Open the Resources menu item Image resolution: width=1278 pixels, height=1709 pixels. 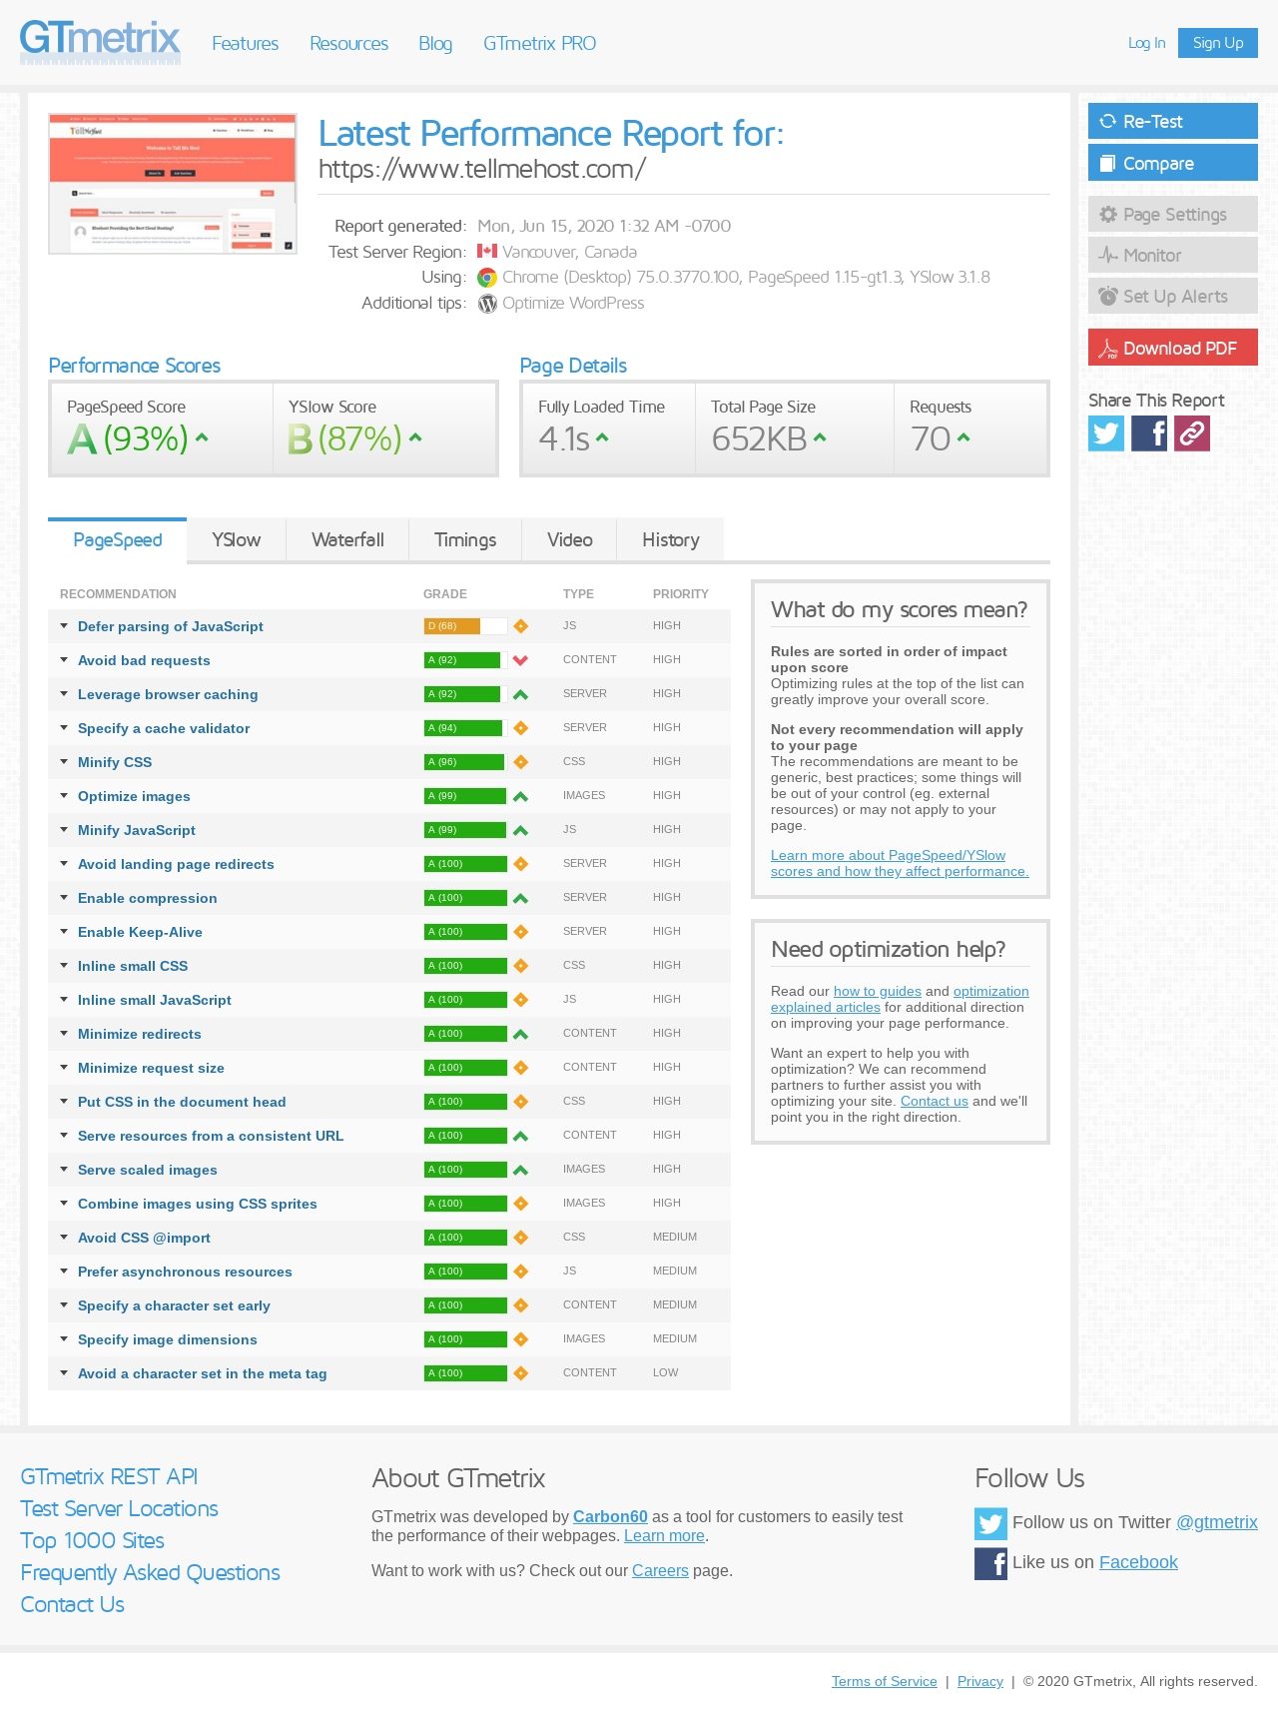click(x=348, y=44)
